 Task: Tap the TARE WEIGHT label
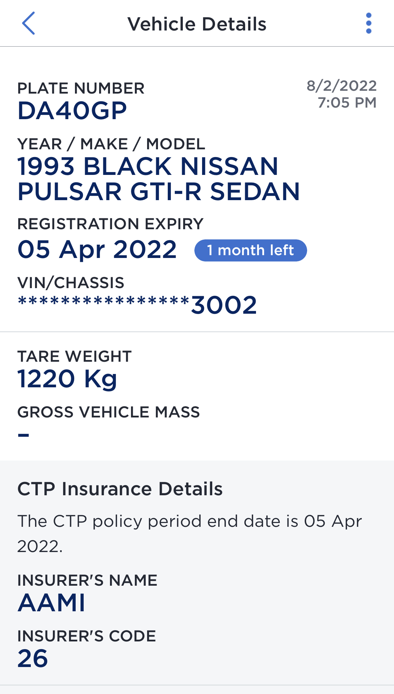point(75,356)
